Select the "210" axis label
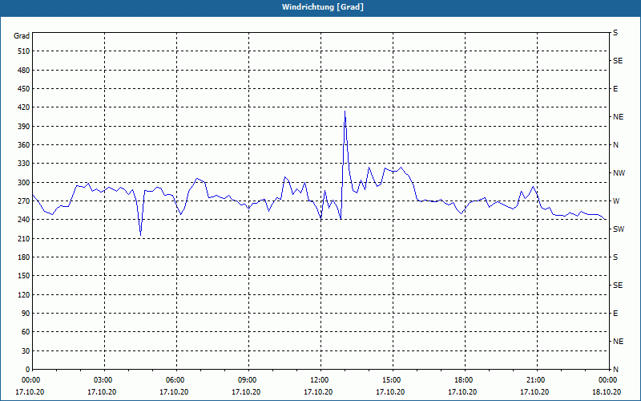 [x=24, y=238]
